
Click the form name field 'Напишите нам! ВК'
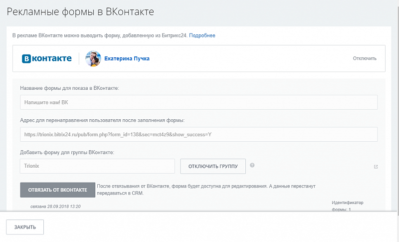[x=199, y=102]
